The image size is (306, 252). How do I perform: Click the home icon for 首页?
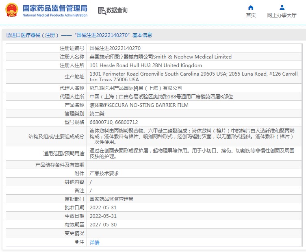coord(251,8)
